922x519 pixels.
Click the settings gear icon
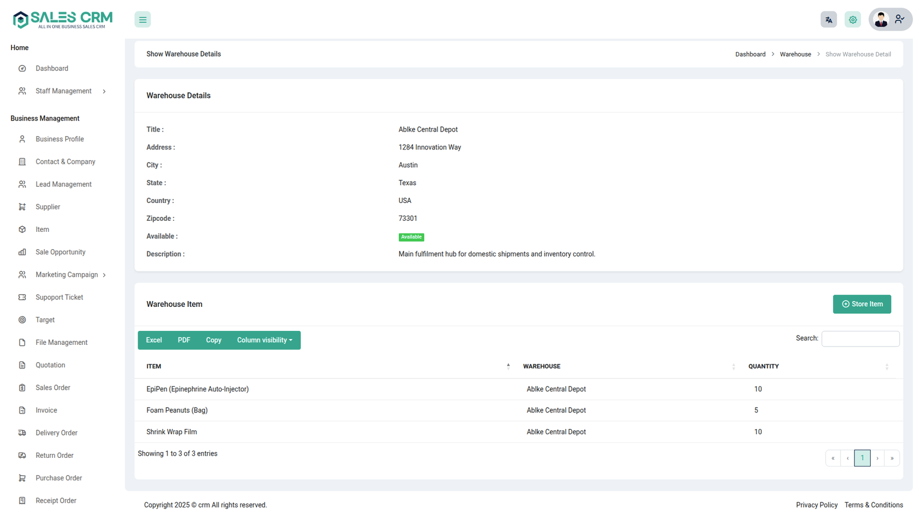pyautogui.click(x=852, y=20)
